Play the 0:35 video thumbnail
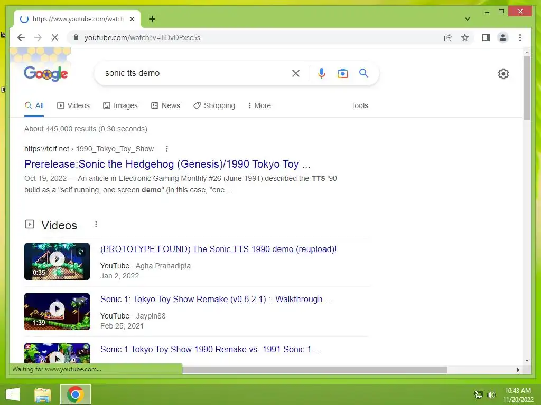 tap(57, 262)
